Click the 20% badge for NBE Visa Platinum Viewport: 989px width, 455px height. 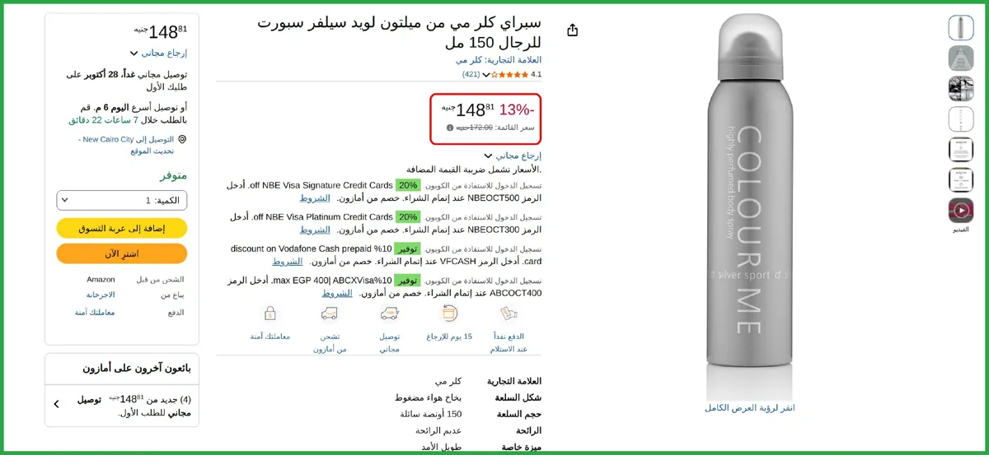408,217
